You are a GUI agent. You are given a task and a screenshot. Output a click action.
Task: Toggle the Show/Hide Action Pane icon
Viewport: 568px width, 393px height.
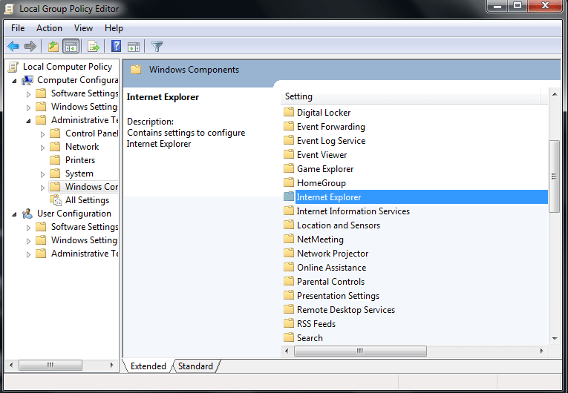(134, 46)
